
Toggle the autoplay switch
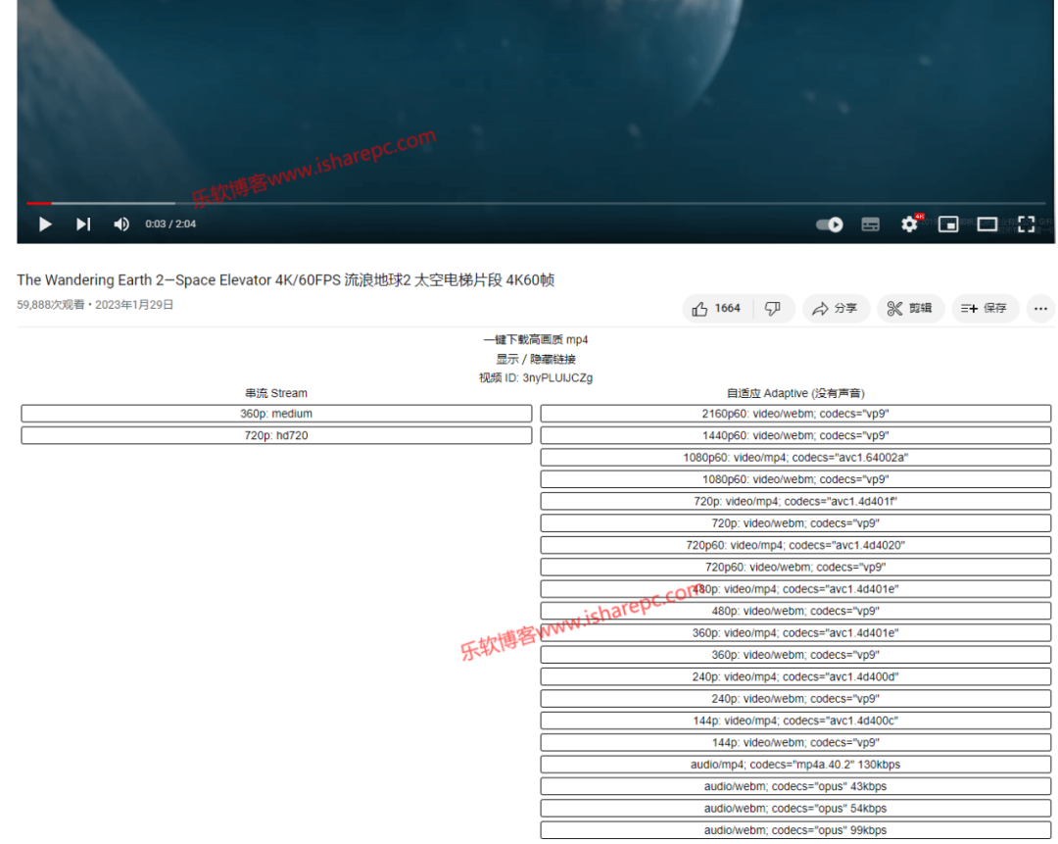click(x=830, y=224)
